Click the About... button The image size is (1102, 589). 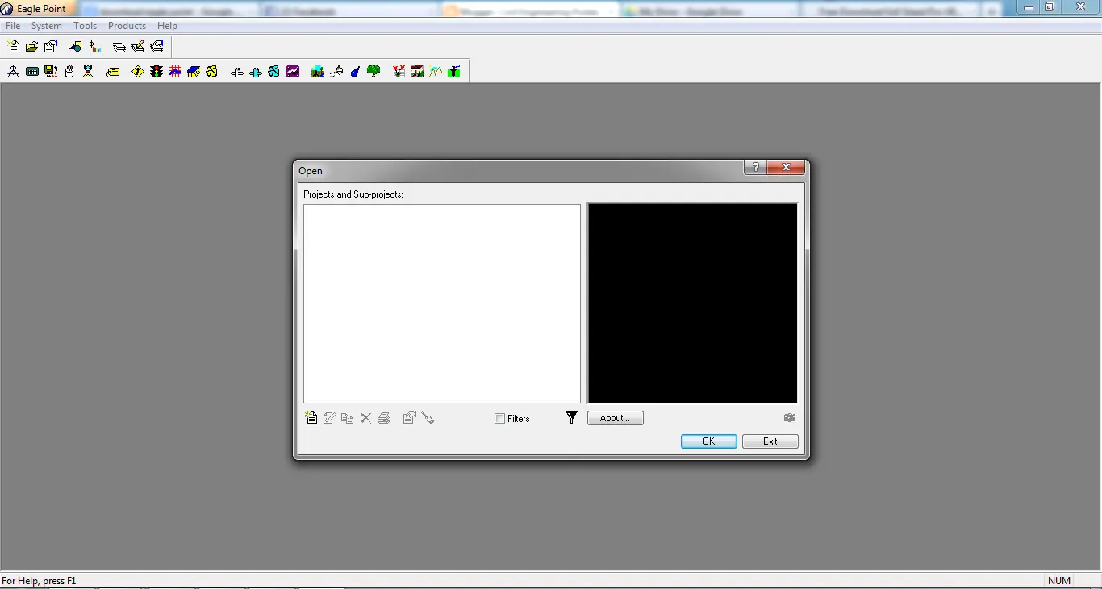(x=616, y=418)
